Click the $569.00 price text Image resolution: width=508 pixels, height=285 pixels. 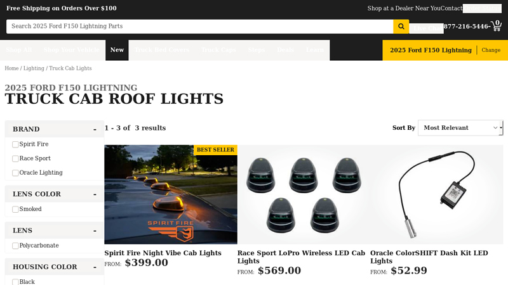pyautogui.click(x=279, y=270)
